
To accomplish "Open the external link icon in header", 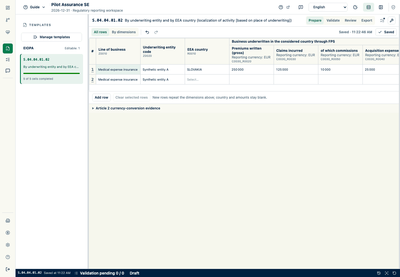I will point(288,7).
